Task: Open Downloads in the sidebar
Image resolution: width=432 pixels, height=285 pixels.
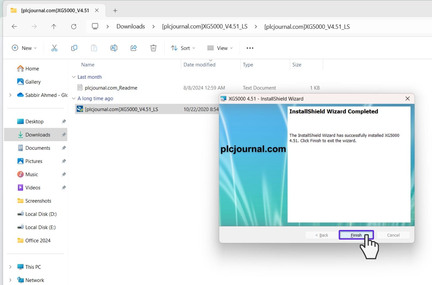Action: click(x=36, y=135)
